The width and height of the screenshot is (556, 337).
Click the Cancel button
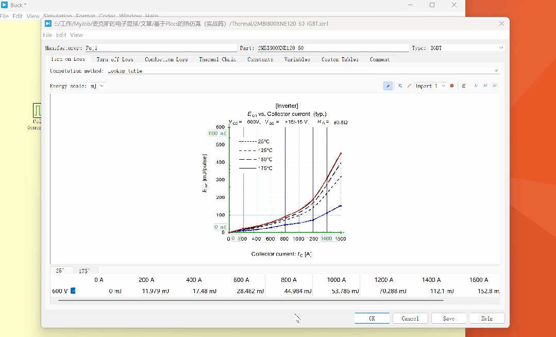pos(410,318)
